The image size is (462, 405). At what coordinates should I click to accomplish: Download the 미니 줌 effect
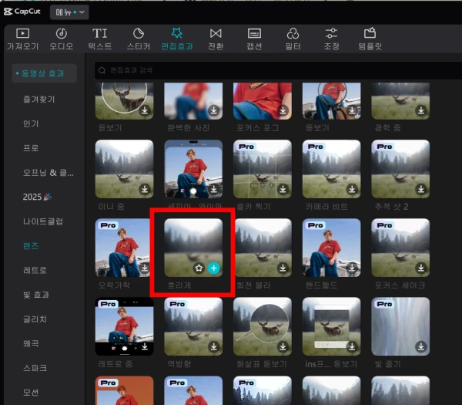pyautogui.click(x=145, y=189)
